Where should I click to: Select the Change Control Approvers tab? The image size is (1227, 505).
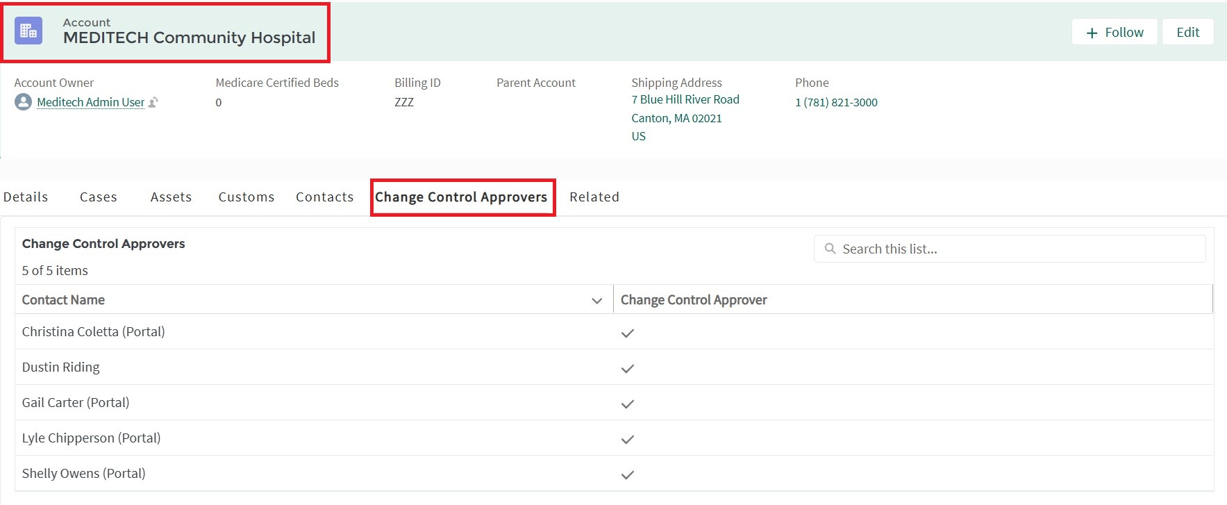[x=462, y=197]
